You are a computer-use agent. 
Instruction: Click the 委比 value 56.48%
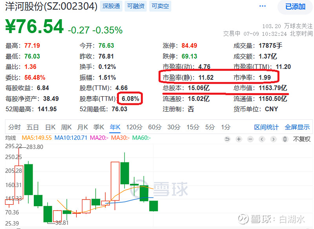tap(35, 77)
